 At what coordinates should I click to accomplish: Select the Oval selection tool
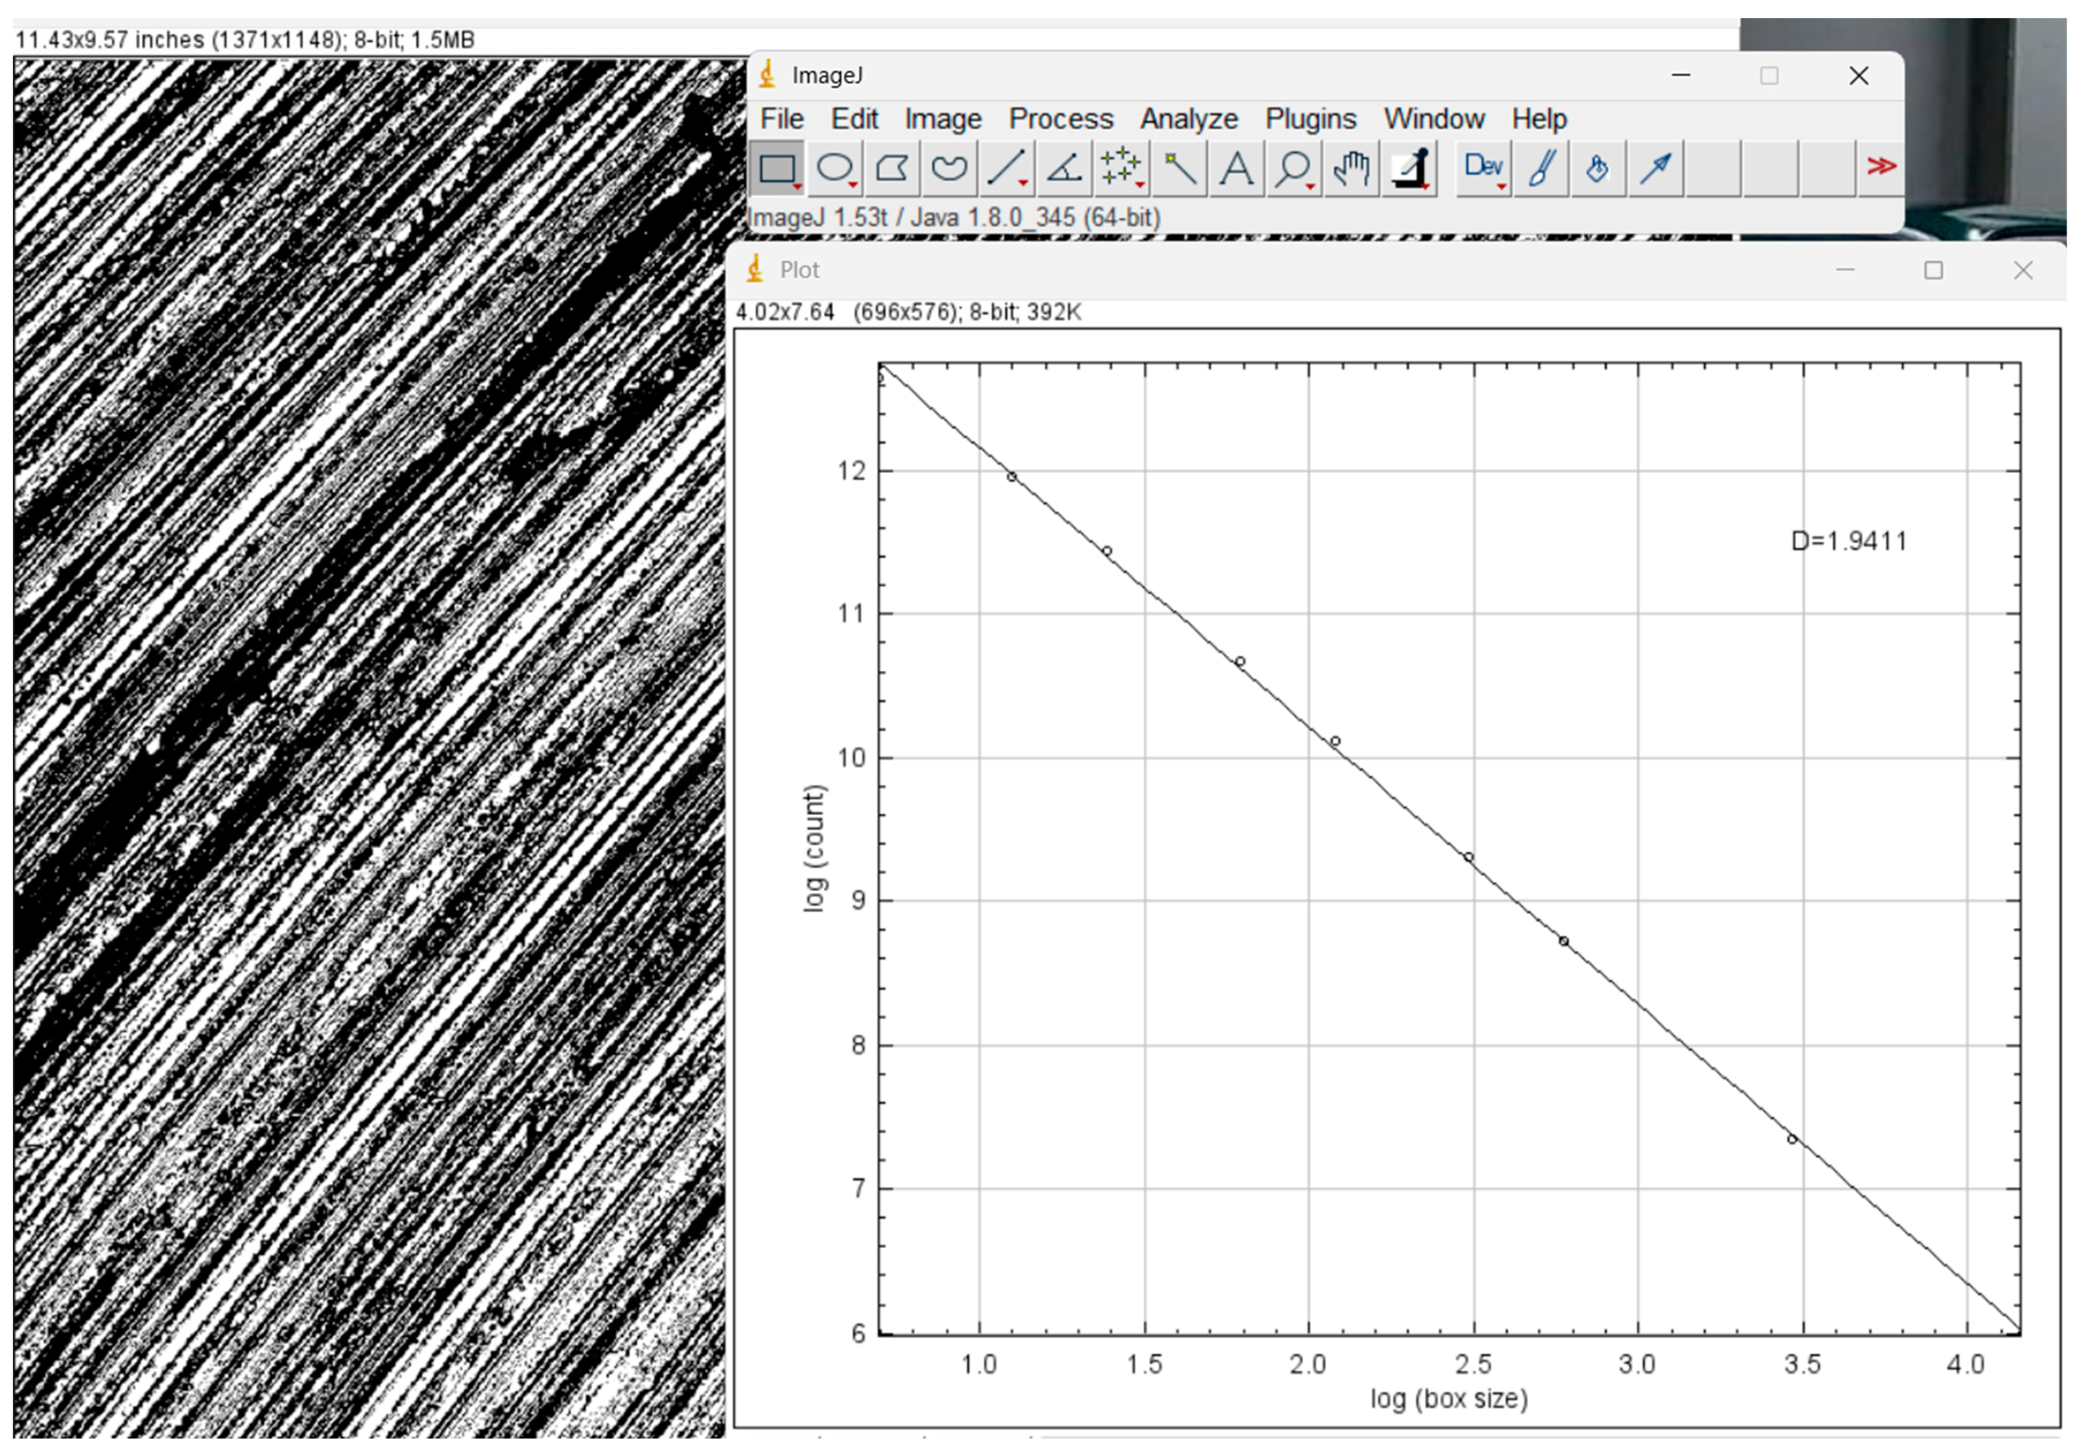point(835,168)
